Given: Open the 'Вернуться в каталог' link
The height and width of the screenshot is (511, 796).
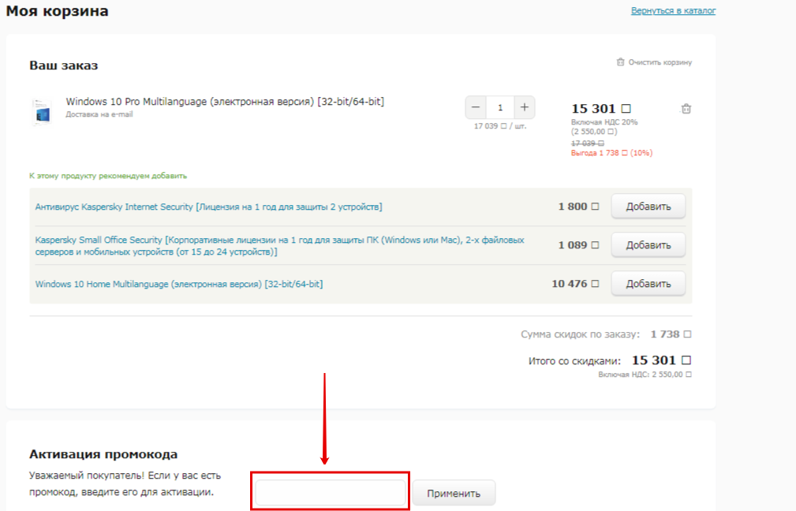Looking at the screenshot, I should tap(673, 11).
